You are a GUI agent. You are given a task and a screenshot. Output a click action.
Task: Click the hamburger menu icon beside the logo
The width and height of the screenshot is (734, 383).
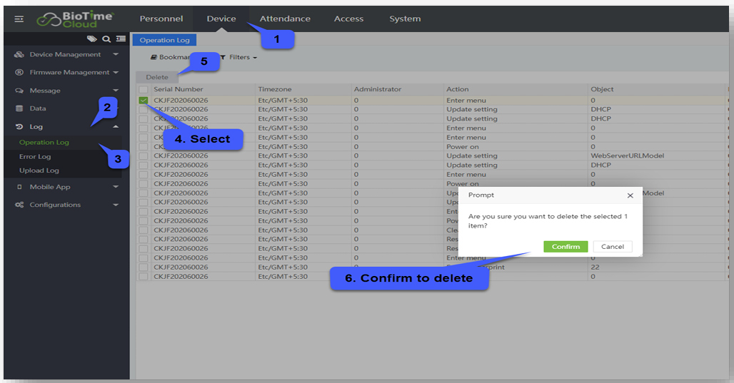(19, 19)
